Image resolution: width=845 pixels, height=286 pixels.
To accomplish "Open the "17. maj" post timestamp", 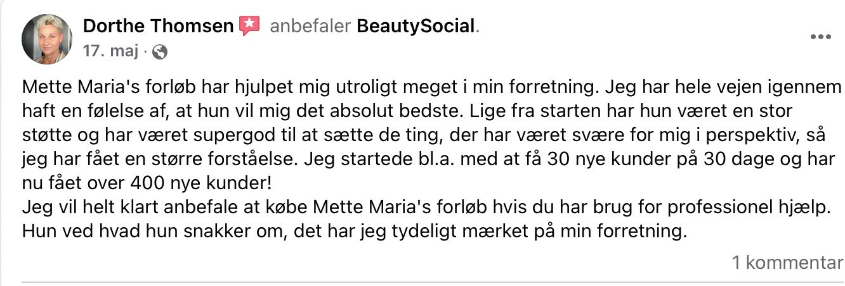I will click(110, 51).
